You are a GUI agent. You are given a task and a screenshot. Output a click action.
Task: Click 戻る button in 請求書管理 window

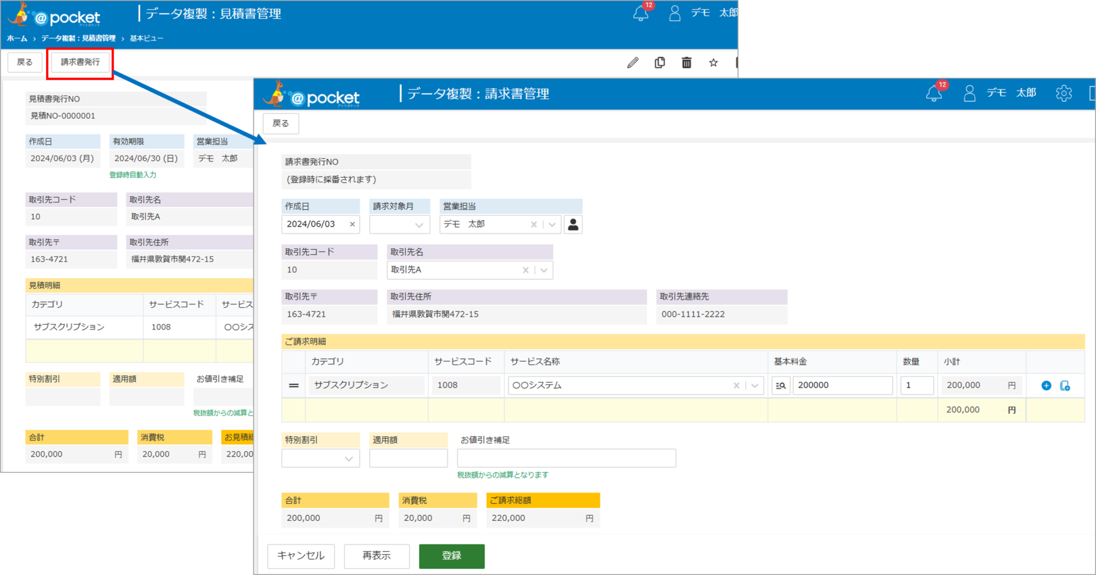coord(281,123)
